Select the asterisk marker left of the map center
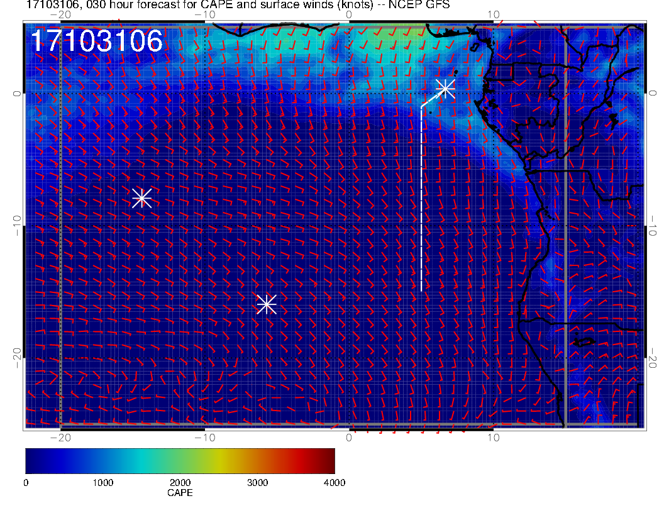 [141, 197]
